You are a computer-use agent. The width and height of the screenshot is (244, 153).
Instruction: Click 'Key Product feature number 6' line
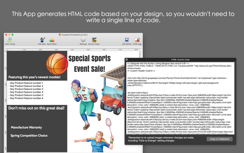26,98
